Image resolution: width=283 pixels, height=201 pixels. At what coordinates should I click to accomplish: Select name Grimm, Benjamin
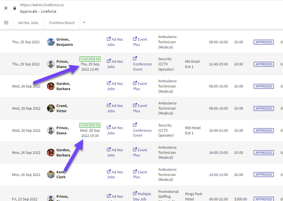pos(65,42)
